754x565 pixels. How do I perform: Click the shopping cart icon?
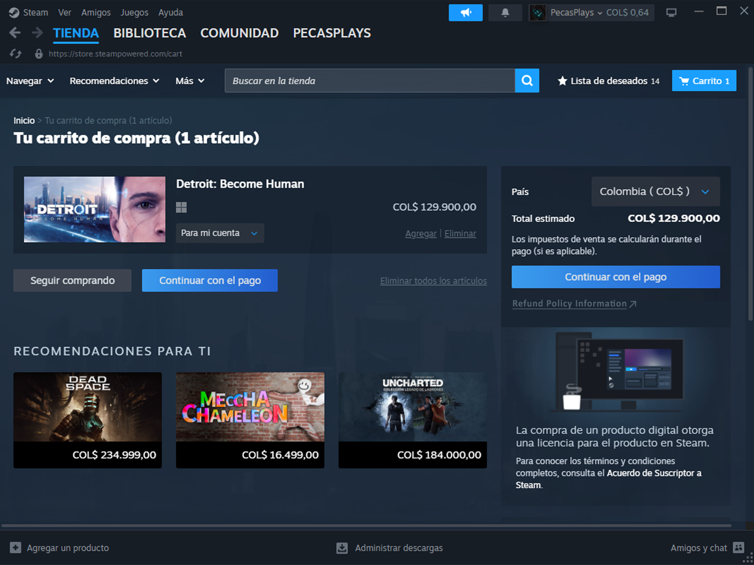point(684,81)
